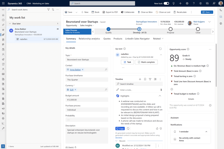Click Mark complete for nabellen
The image size is (224, 149).
[x=146, y=62]
